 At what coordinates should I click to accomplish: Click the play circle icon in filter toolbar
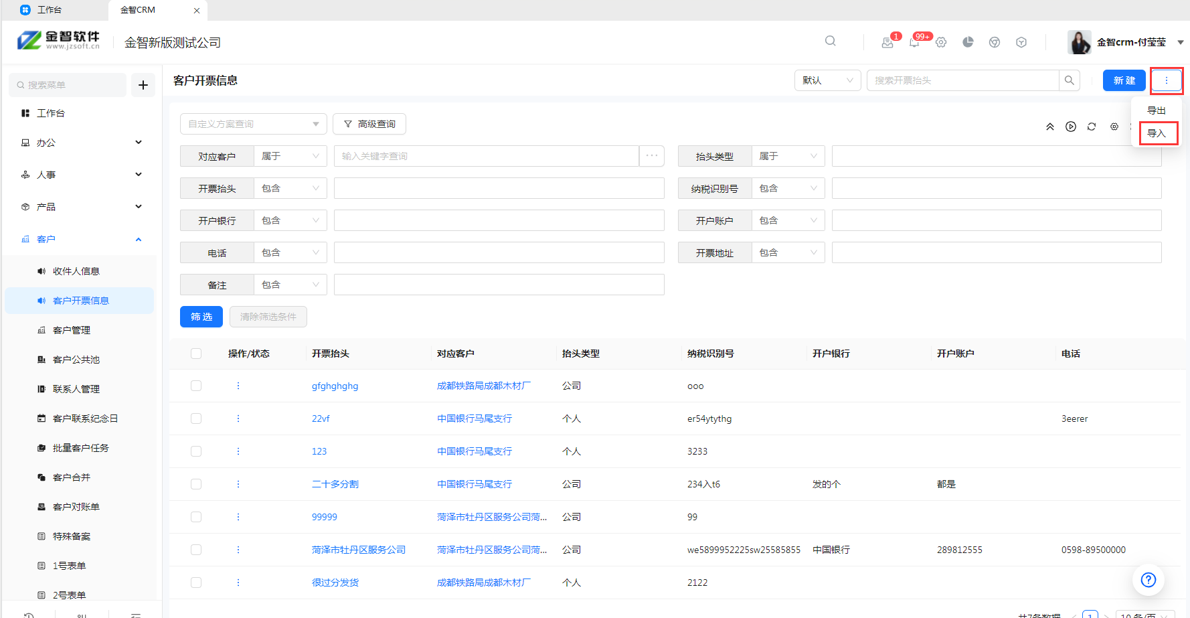[x=1071, y=127]
